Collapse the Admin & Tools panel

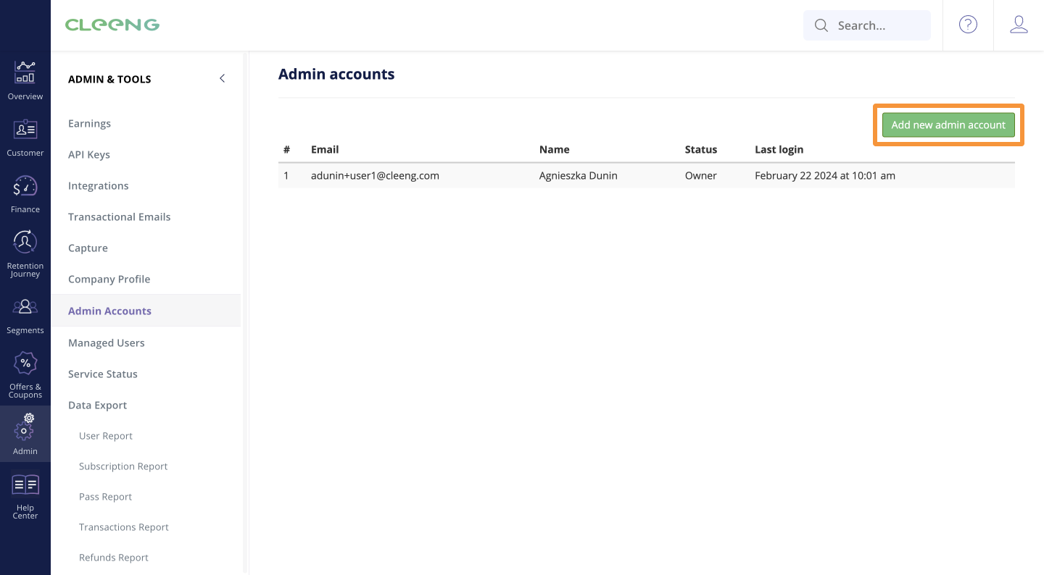click(x=222, y=78)
